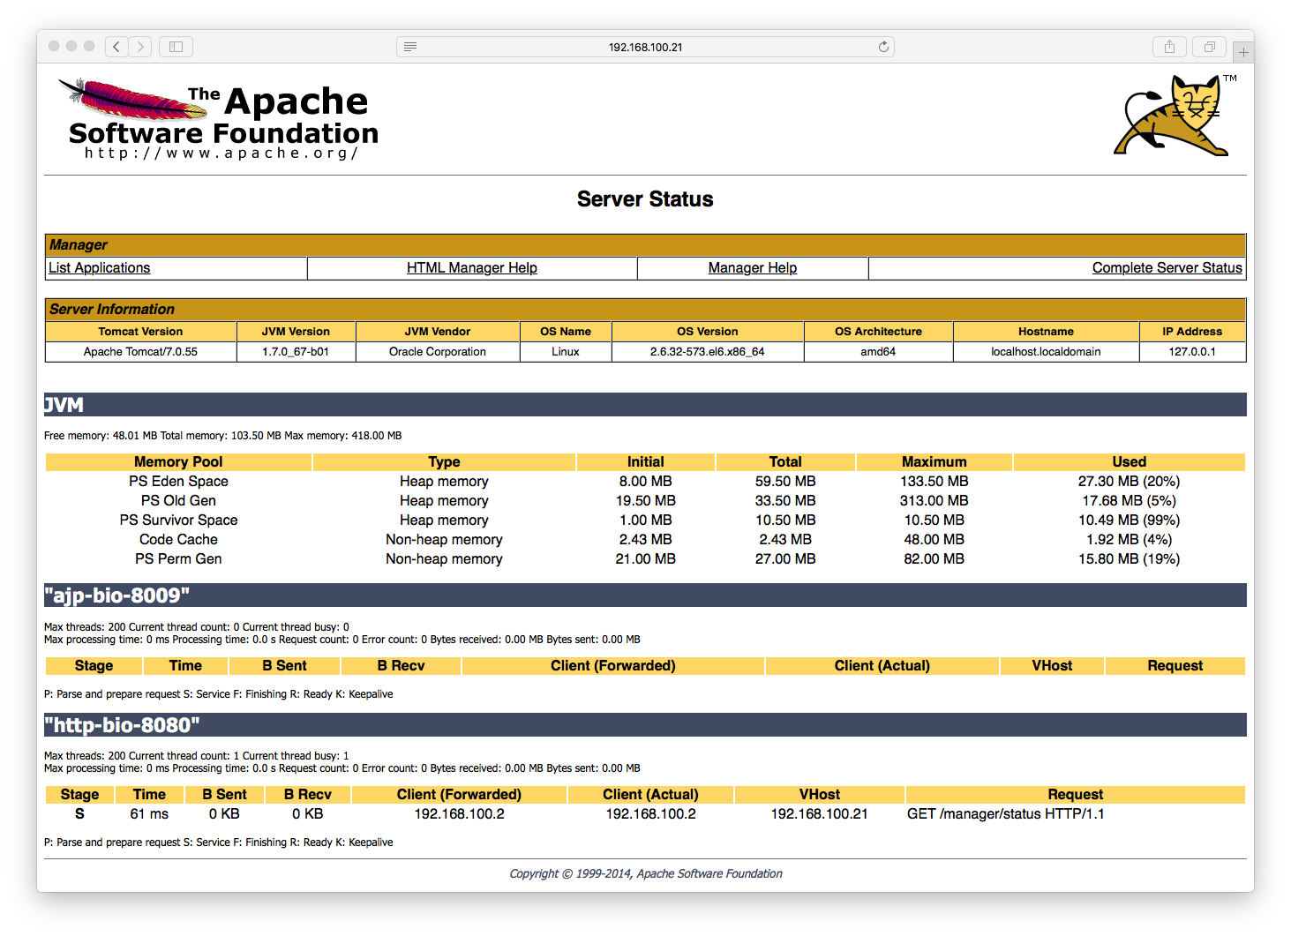Click the Used value 1.92 MB (4%)

click(x=1129, y=540)
